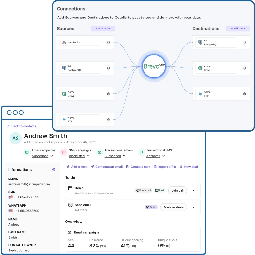
Task: Click the Acme Brevo destination icon
Action: [200, 68]
